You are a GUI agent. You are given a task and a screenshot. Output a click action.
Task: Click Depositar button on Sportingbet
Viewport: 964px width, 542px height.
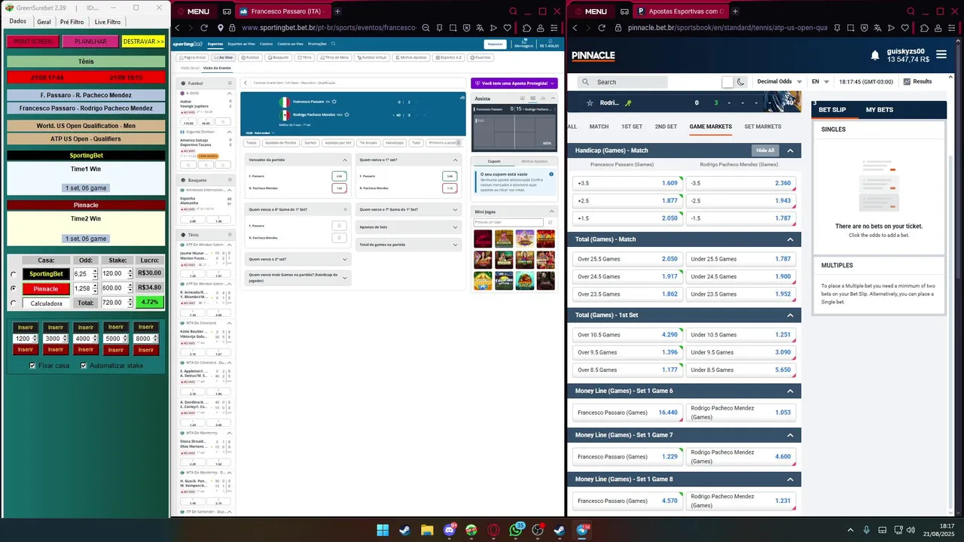(495, 44)
